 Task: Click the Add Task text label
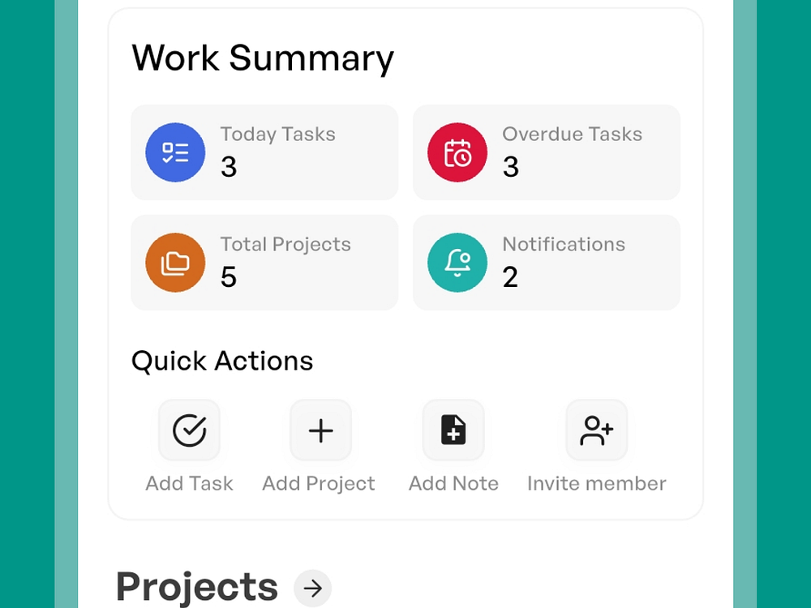(x=189, y=484)
